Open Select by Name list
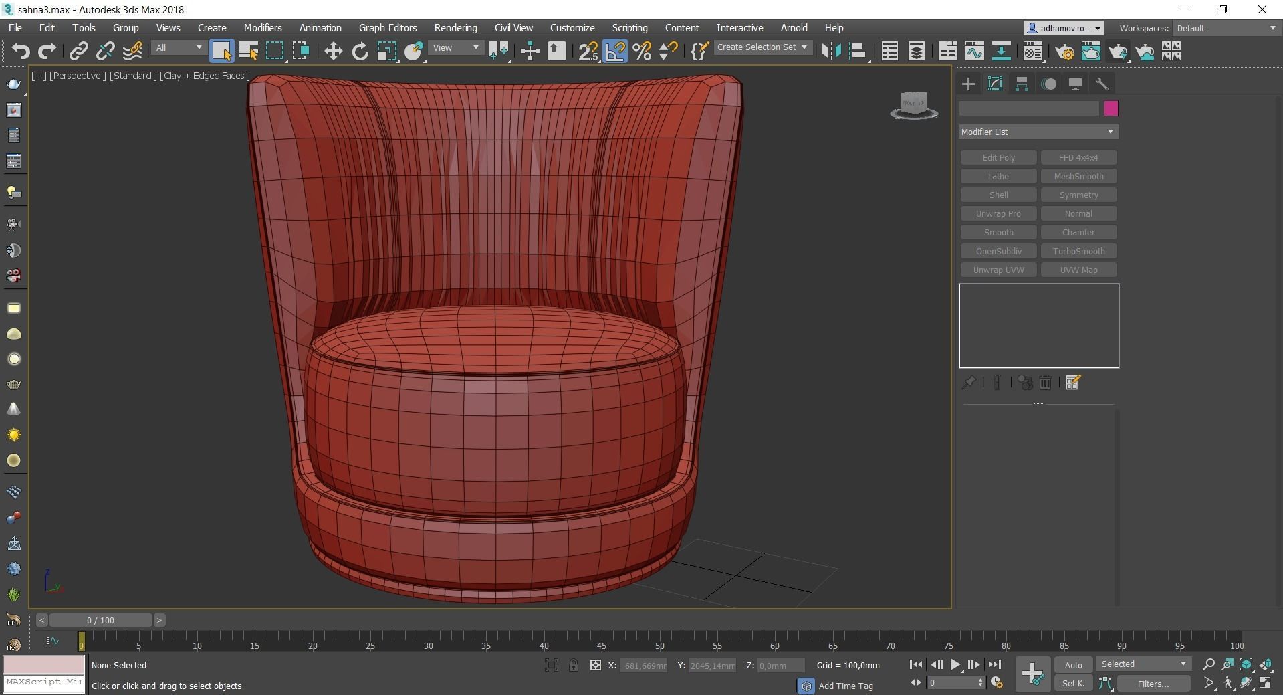This screenshot has width=1283, height=695. (249, 52)
